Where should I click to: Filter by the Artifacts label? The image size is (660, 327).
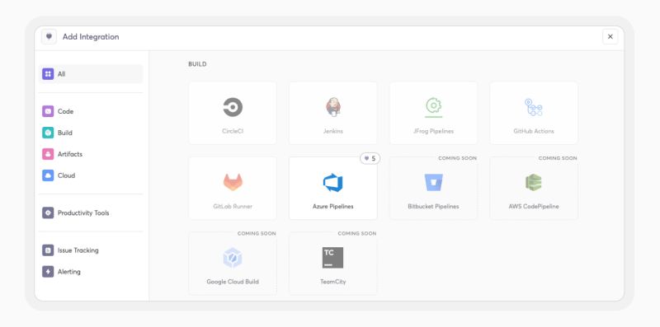(70, 154)
